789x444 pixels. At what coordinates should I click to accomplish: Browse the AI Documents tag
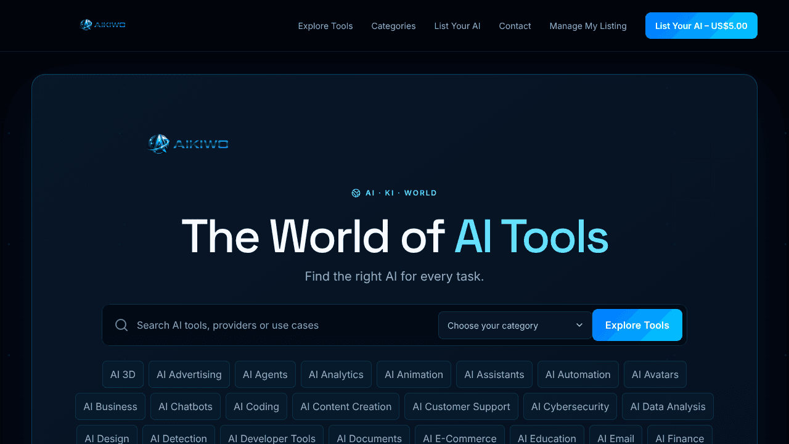369,435
